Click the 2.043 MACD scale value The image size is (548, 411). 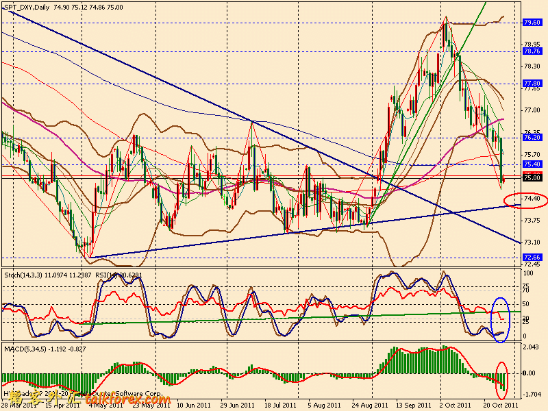pos(532,347)
